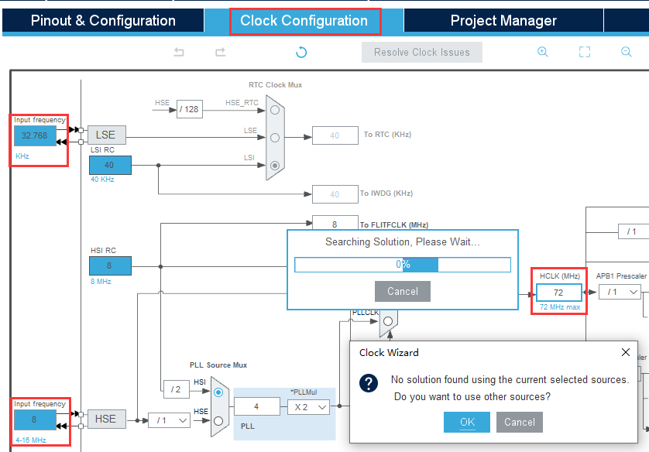The height and width of the screenshot is (452, 649).
Task: Click the HCLK (MHz) input field showing 72
Action: pyautogui.click(x=558, y=293)
